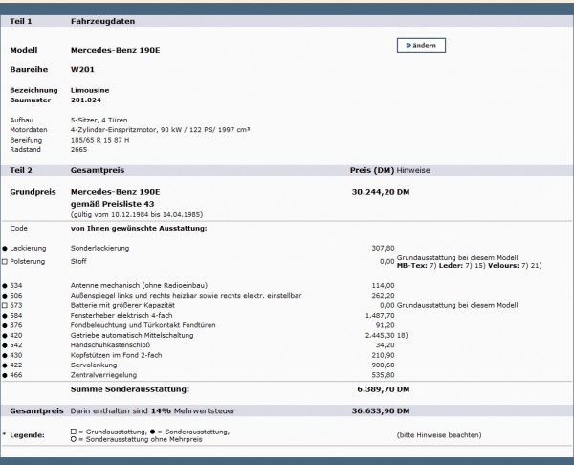Click the Preis (DM) column header

click(372, 170)
